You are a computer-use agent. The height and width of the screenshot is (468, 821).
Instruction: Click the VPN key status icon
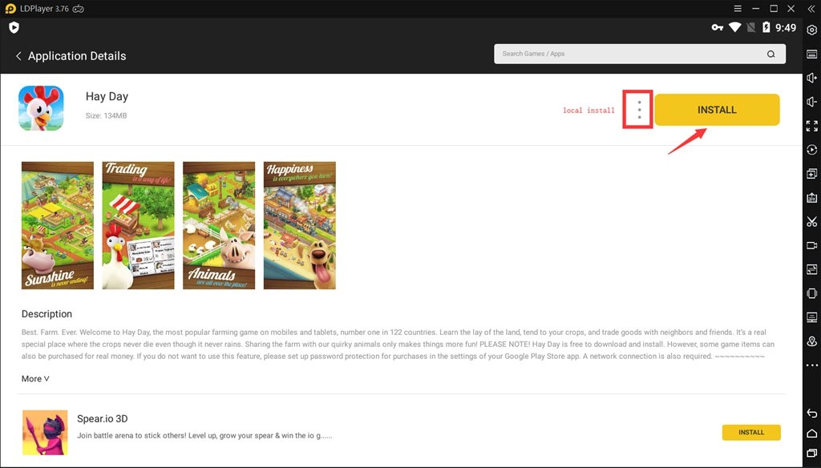(x=718, y=28)
